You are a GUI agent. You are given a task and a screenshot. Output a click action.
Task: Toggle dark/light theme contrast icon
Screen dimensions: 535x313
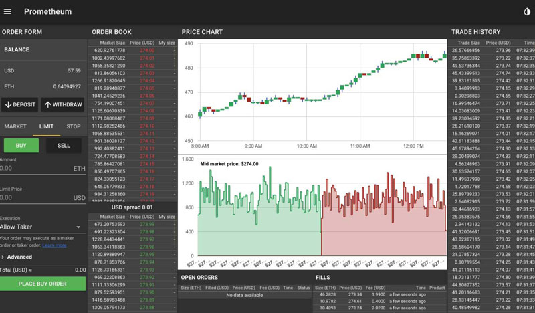pyautogui.click(x=526, y=11)
